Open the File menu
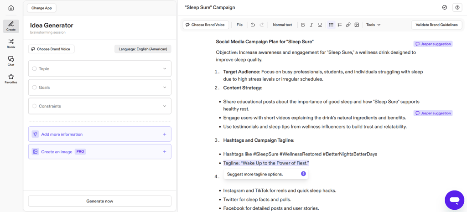The width and height of the screenshot is (467, 212). [239, 25]
